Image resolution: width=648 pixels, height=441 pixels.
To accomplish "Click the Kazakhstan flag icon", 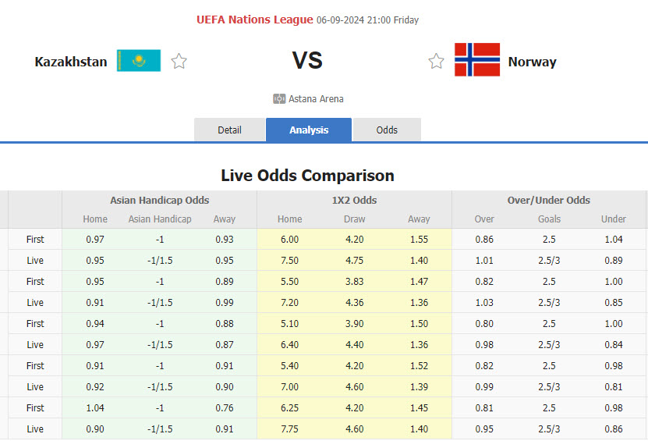I will 139,61.
